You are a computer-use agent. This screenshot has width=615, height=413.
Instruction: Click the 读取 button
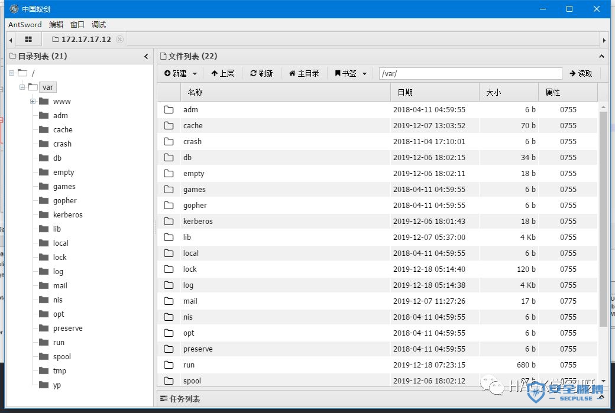click(581, 73)
